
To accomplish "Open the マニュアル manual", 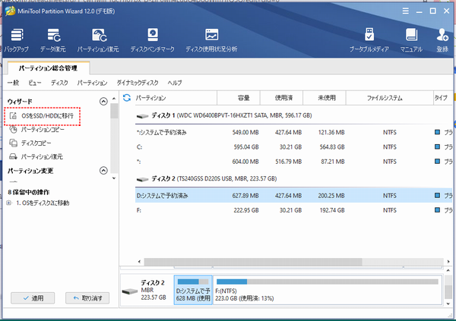I will [x=411, y=40].
